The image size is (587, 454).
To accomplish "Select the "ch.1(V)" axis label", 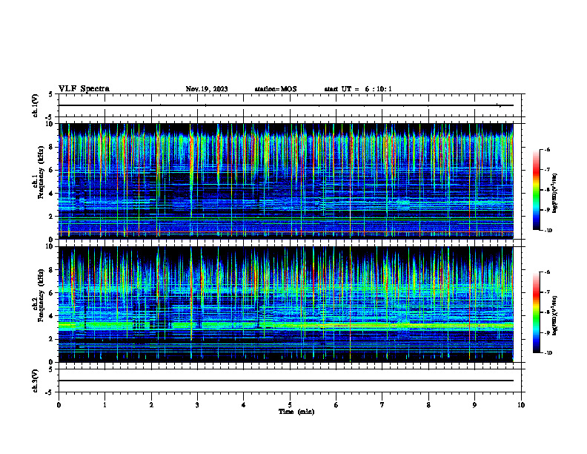I will pos(36,105).
